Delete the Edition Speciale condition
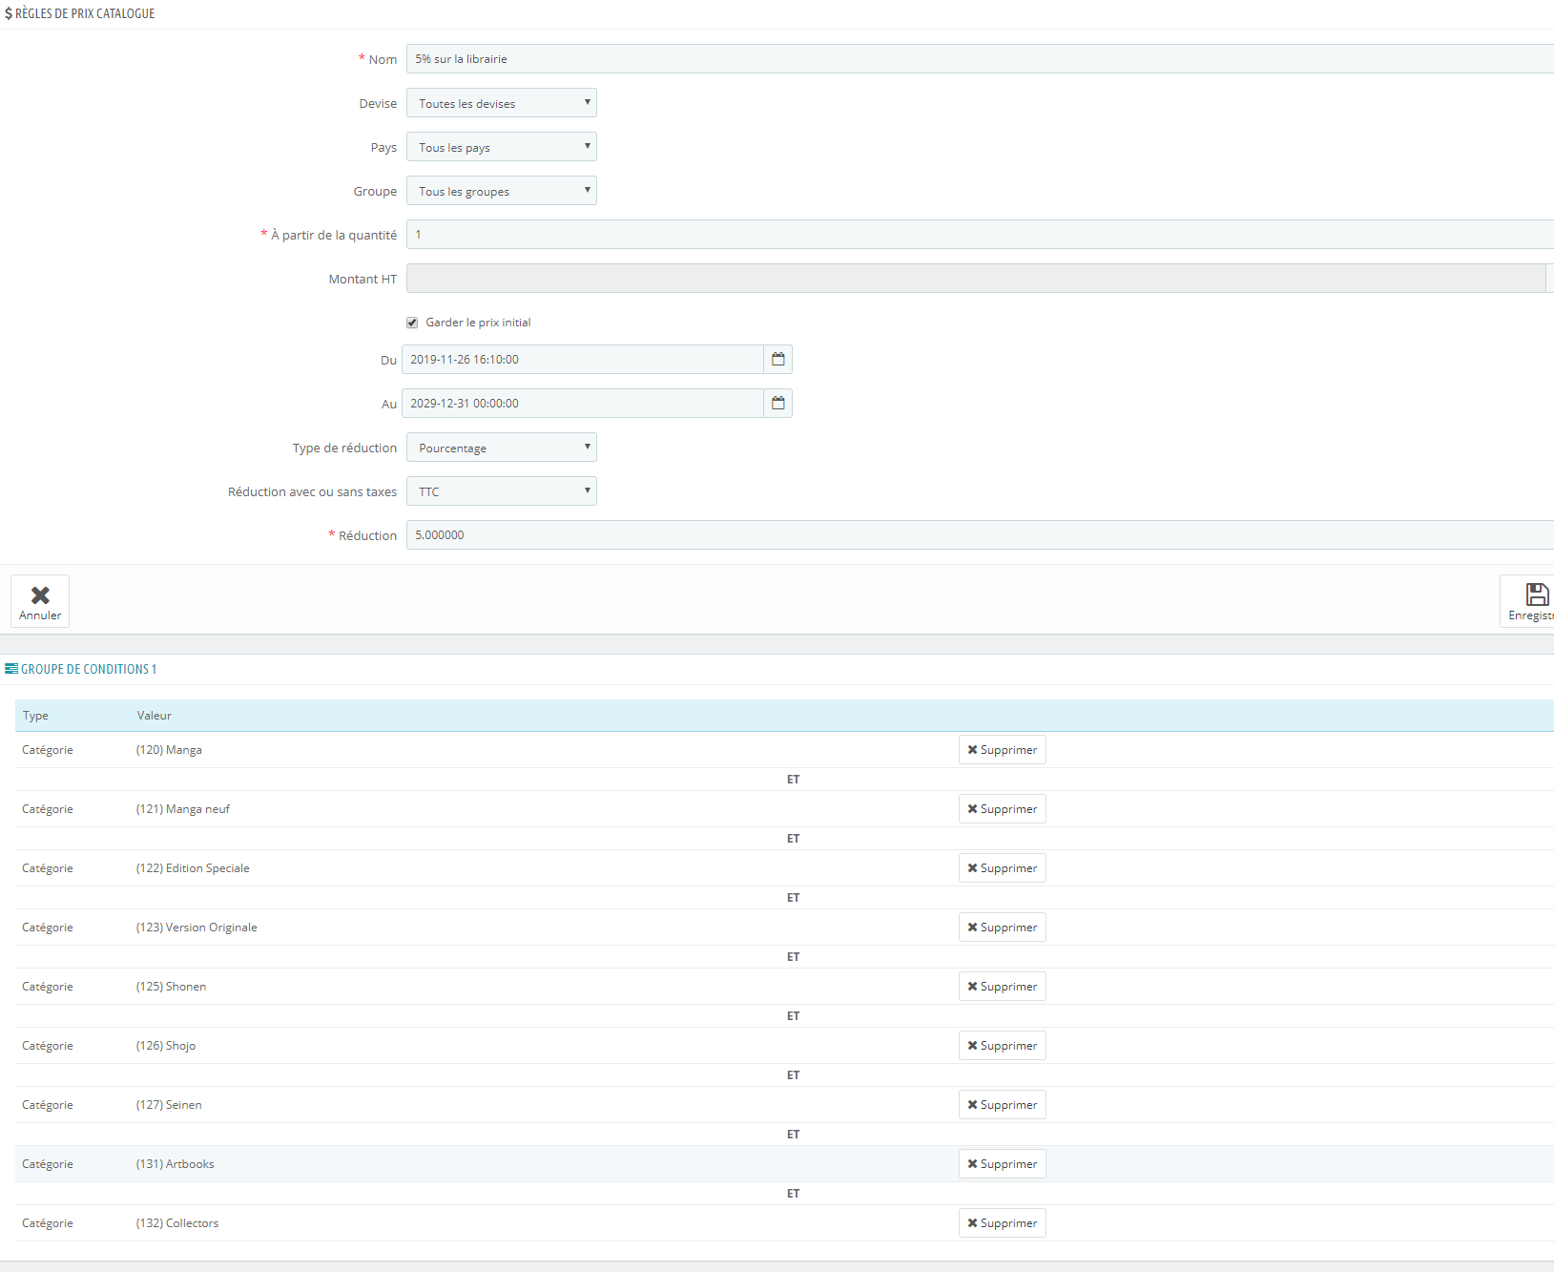Viewport: 1554px width, 1272px height. coord(1003,868)
